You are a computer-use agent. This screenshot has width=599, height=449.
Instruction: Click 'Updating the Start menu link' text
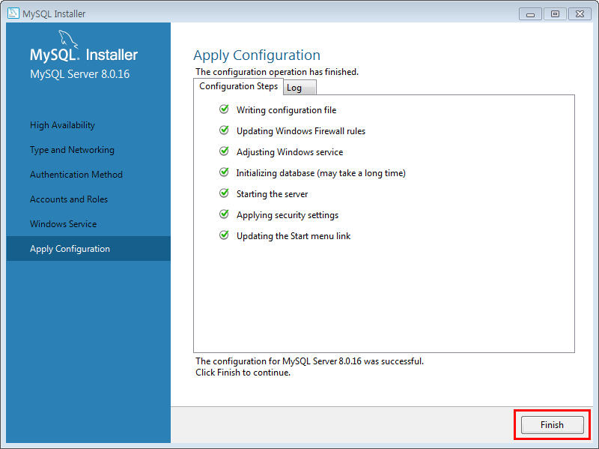(x=294, y=236)
